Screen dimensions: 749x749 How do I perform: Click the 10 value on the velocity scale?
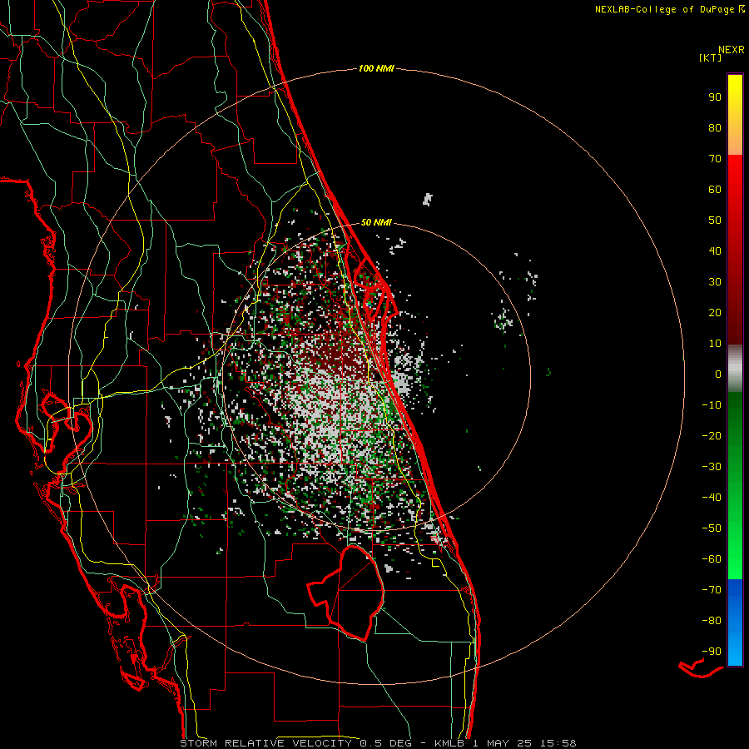click(x=715, y=344)
